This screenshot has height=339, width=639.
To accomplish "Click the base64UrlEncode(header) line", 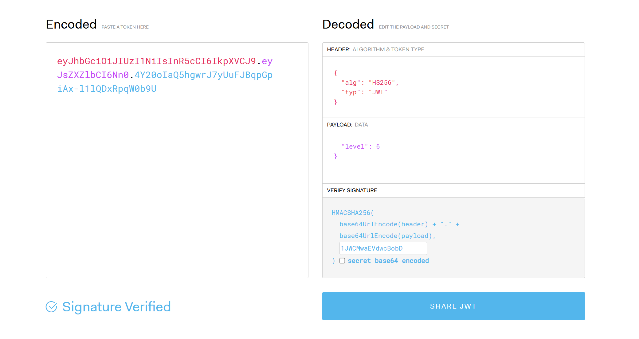I will click(x=399, y=224).
